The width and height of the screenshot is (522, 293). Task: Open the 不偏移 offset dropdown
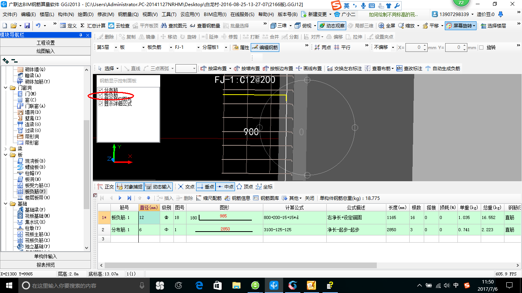(392, 48)
